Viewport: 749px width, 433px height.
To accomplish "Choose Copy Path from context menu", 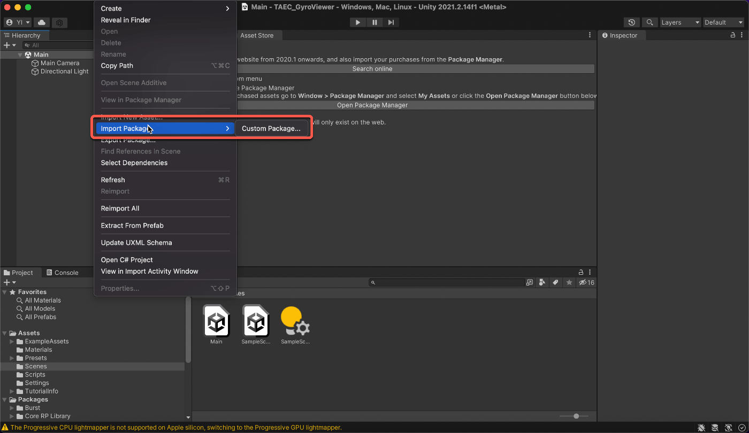I will pyautogui.click(x=165, y=66).
